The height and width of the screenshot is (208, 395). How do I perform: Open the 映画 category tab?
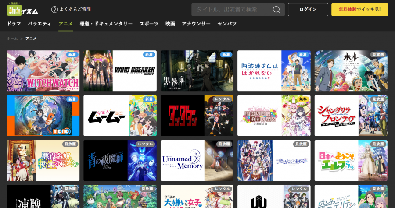click(x=170, y=24)
